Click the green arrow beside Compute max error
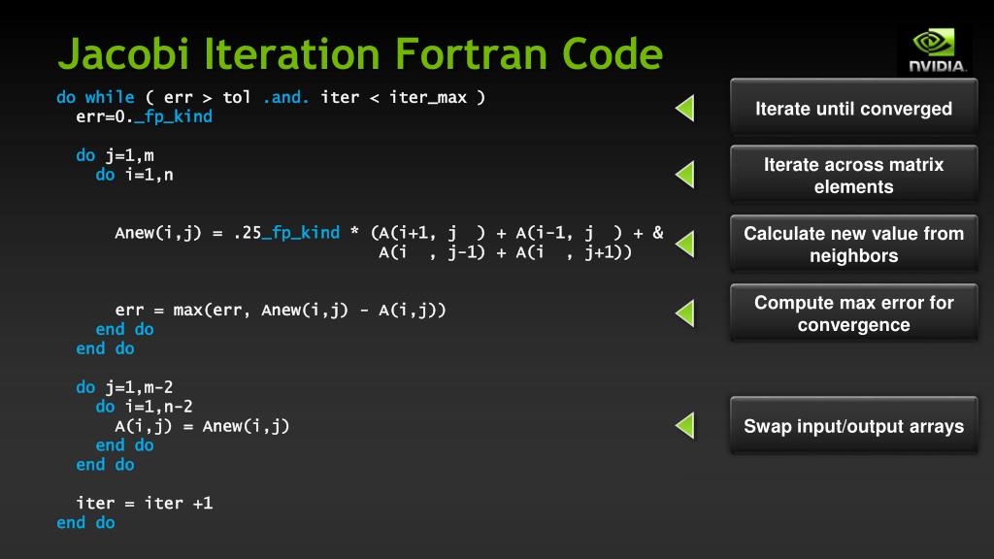Image resolution: width=994 pixels, height=559 pixels. click(684, 313)
